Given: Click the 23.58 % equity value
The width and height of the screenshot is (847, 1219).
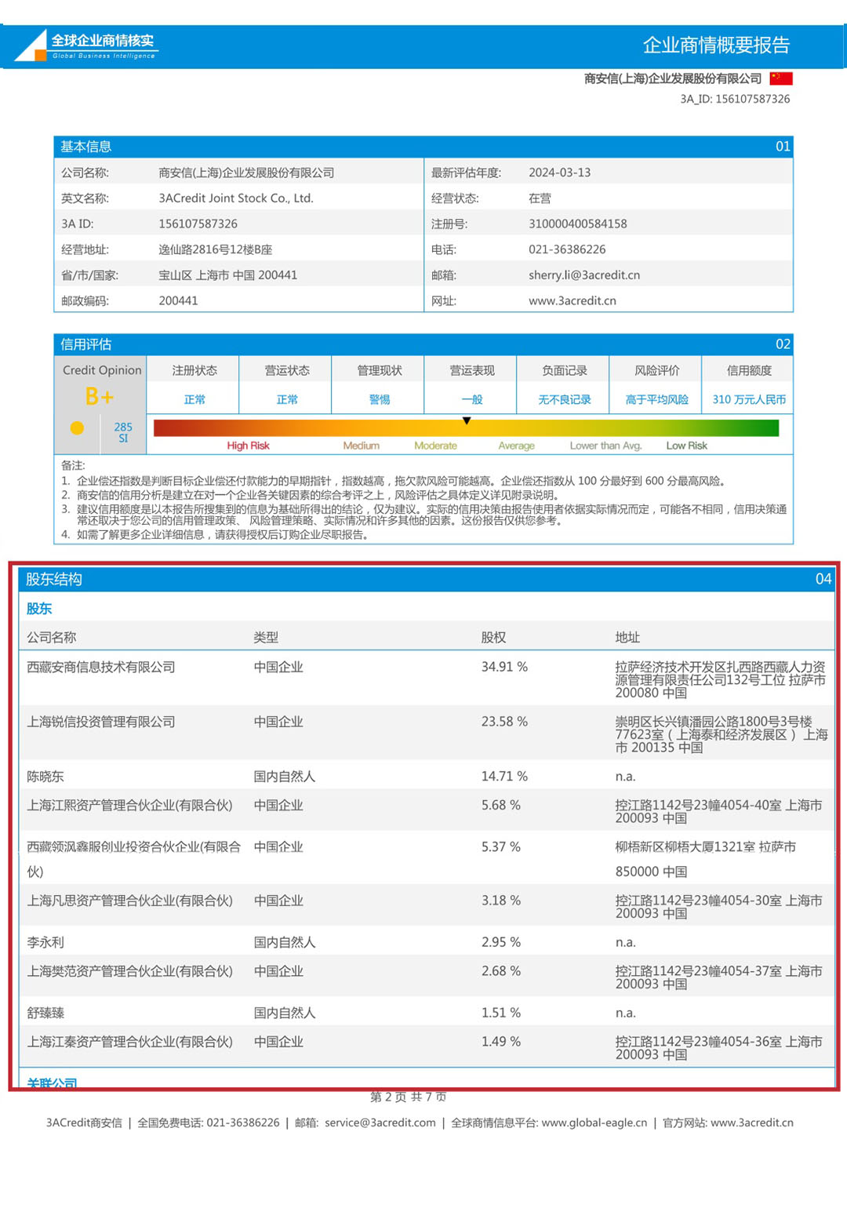Looking at the screenshot, I should point(504,722).
